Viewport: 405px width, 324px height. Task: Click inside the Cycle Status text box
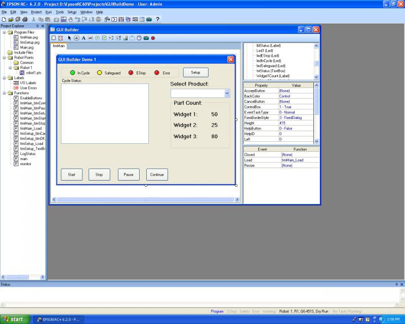(105, 114)
